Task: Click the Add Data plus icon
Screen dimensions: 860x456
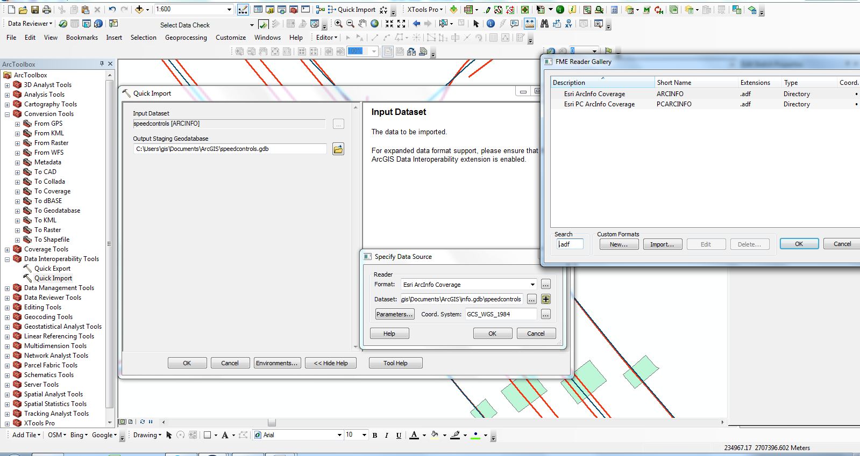Action: pos(140,10)
